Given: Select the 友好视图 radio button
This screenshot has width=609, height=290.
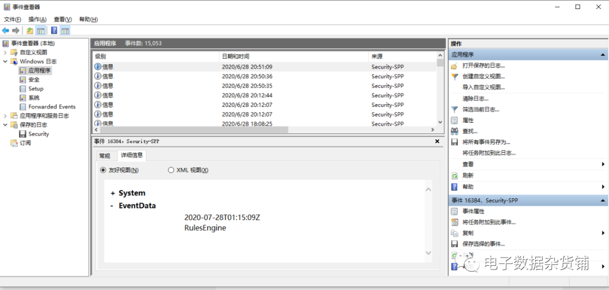Looking at the screenshot, I should 103,170.
